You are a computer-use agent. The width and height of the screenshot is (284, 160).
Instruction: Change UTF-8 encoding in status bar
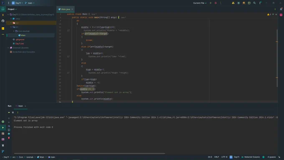[x=224, y=157]
